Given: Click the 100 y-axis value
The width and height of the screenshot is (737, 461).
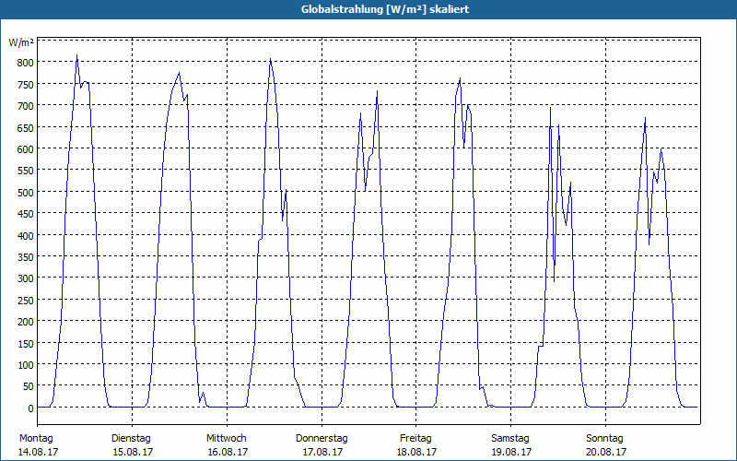Looking at the screenshot, I should click(26, 365).
